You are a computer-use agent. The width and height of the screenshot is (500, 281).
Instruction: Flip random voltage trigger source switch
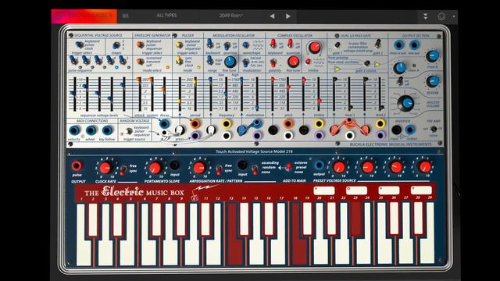tap(129, 131)
